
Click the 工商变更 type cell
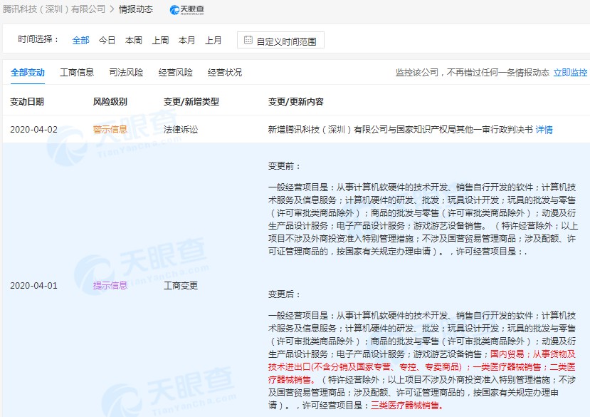[181, 286]
